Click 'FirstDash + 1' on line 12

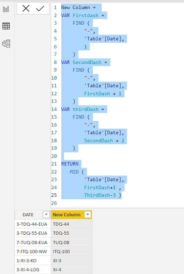point(103,94)
